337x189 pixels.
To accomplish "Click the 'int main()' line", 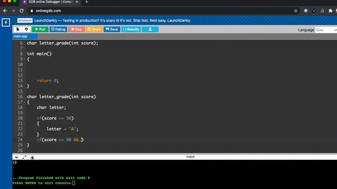I will point(39,54).
